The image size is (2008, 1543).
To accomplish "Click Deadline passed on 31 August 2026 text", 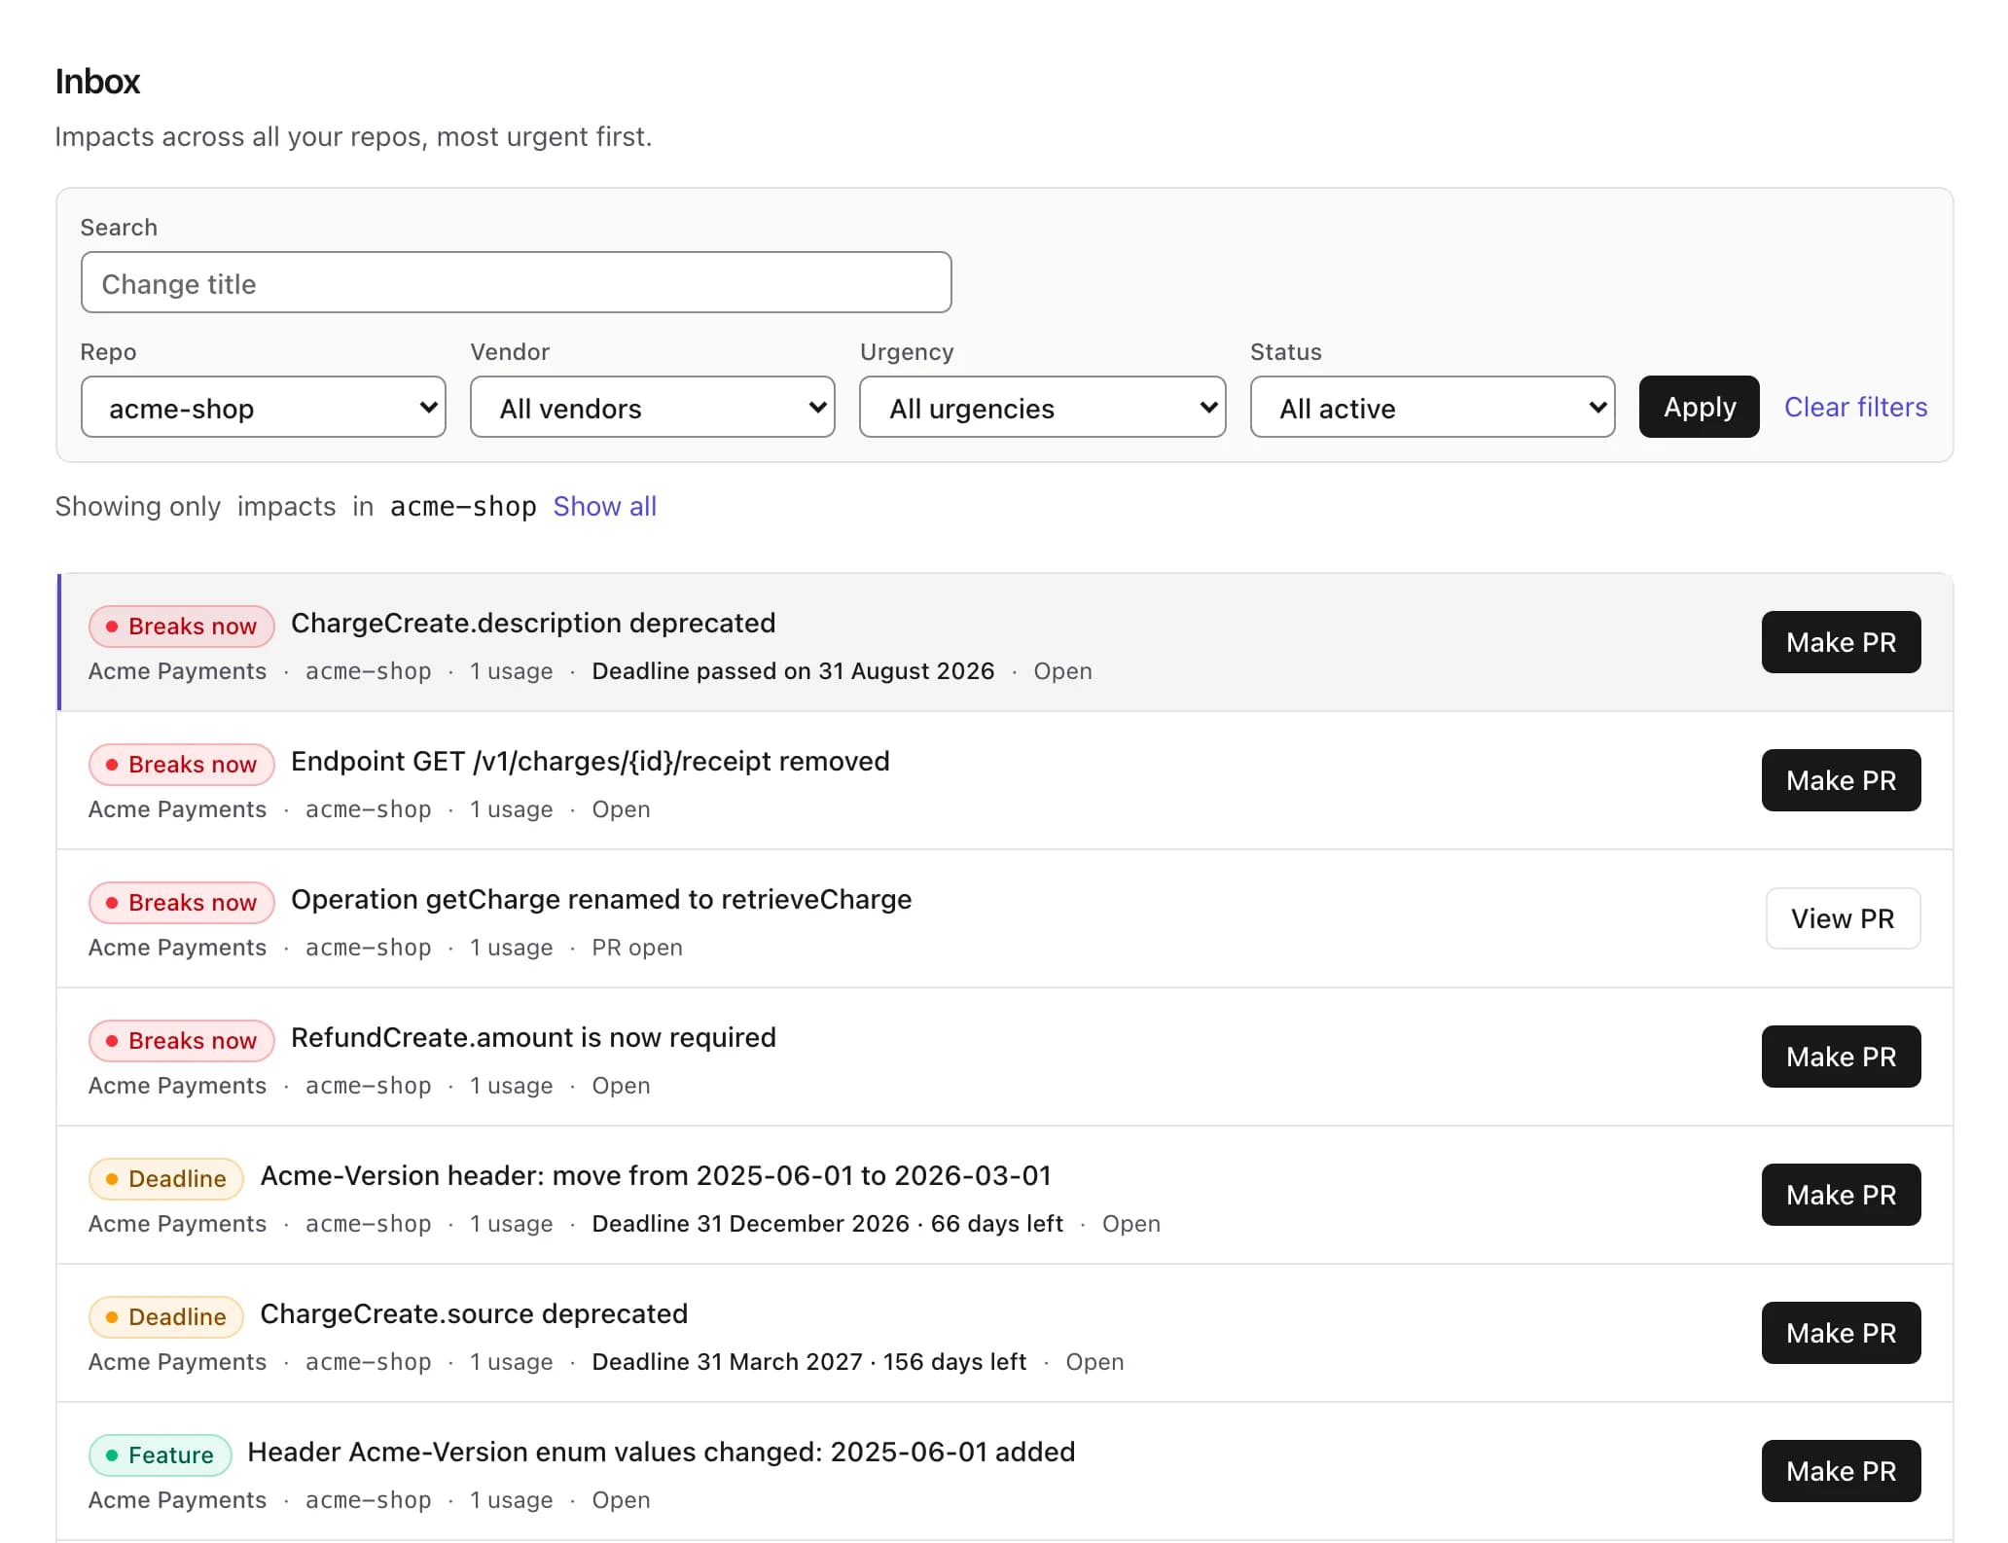I will tap(793, 671).
